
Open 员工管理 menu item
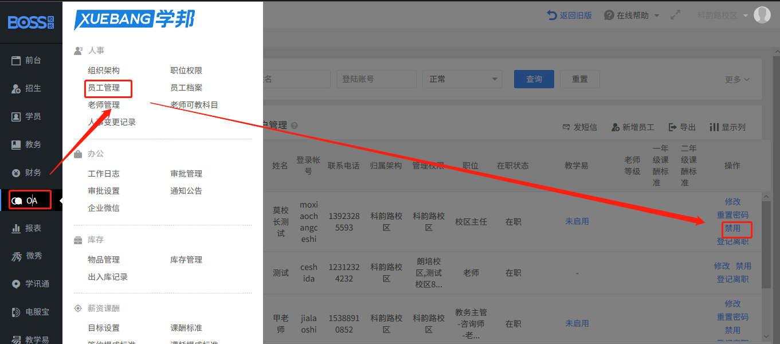pos(104,88)
